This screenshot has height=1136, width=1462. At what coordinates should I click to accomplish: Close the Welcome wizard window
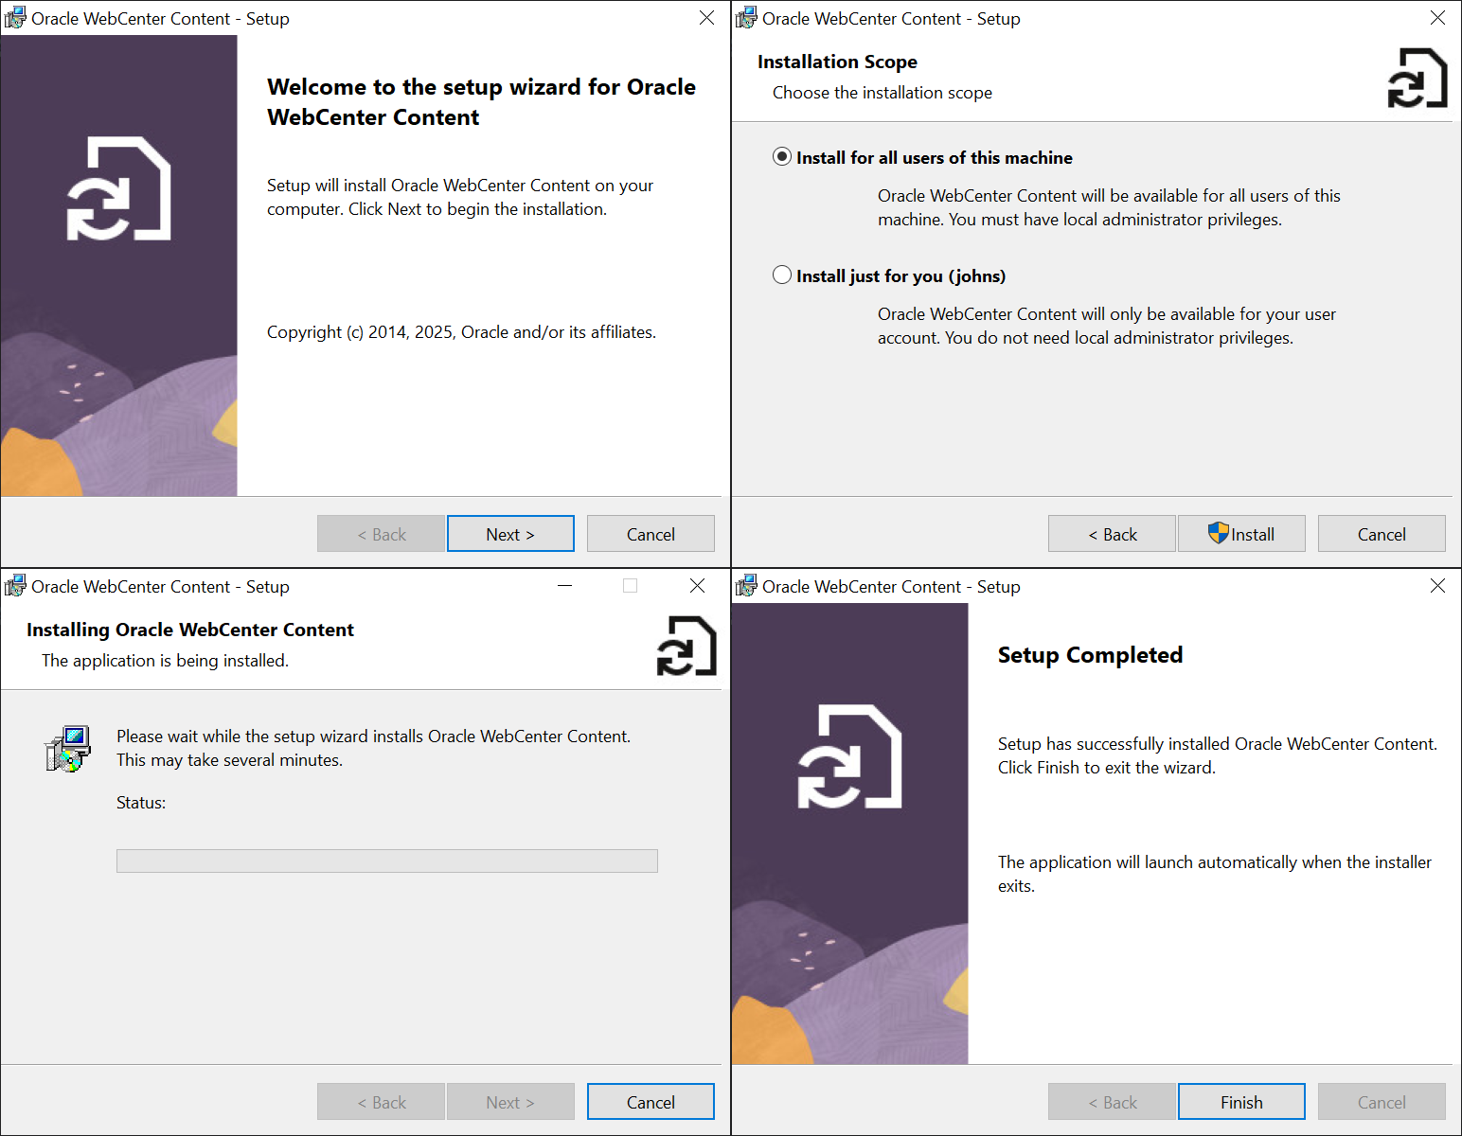tap(706, 18)
